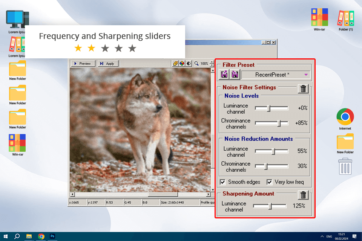Screen dimensions: 362x241
Task: Toggle the Smooth edges checkbox
Action: click(222, 182)
